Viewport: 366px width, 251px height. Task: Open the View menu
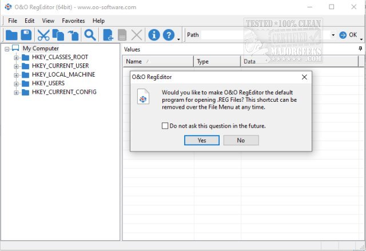pos(48,21)
